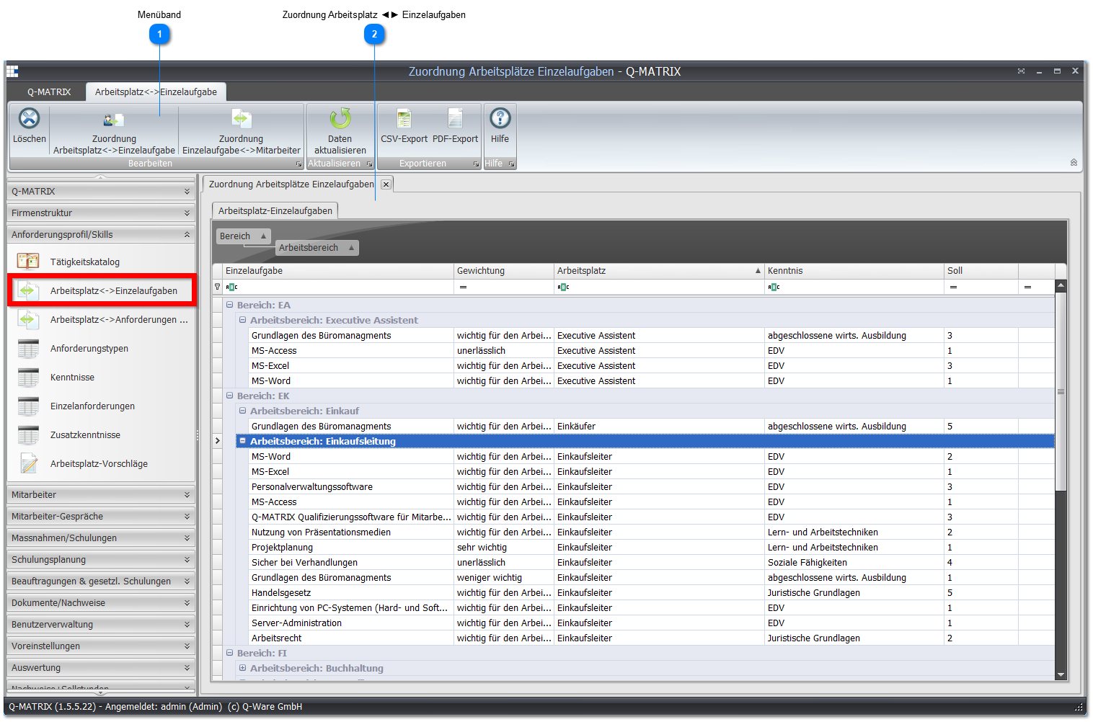Open Bearbeiten group dialog launcher
Viewport: 1093px width, 722px height.
pos(298,164)
